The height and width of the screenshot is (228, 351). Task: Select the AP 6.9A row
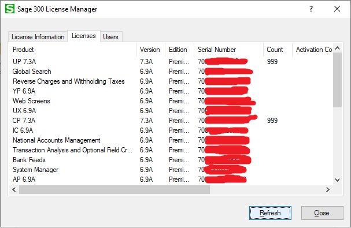171,180
